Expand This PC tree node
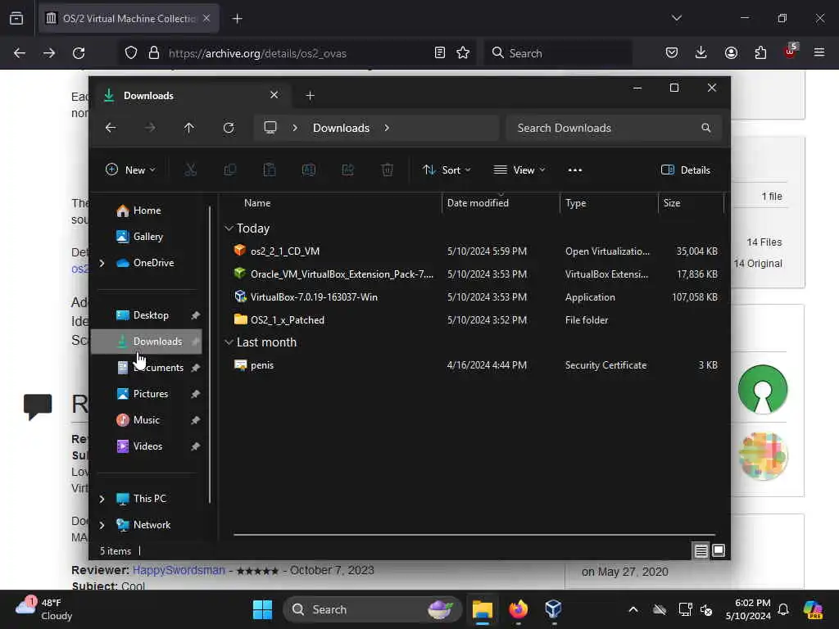 [x=102, y=499]
